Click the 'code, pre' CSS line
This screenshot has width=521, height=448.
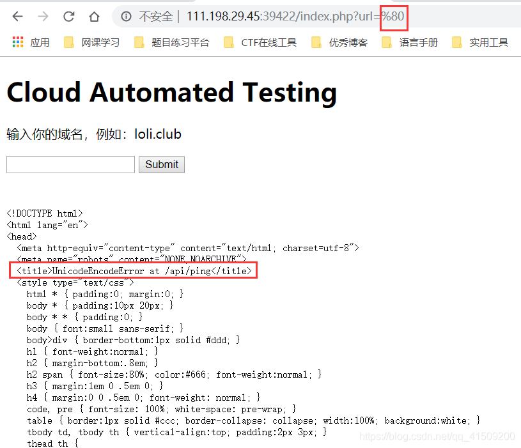pos(161,409)
